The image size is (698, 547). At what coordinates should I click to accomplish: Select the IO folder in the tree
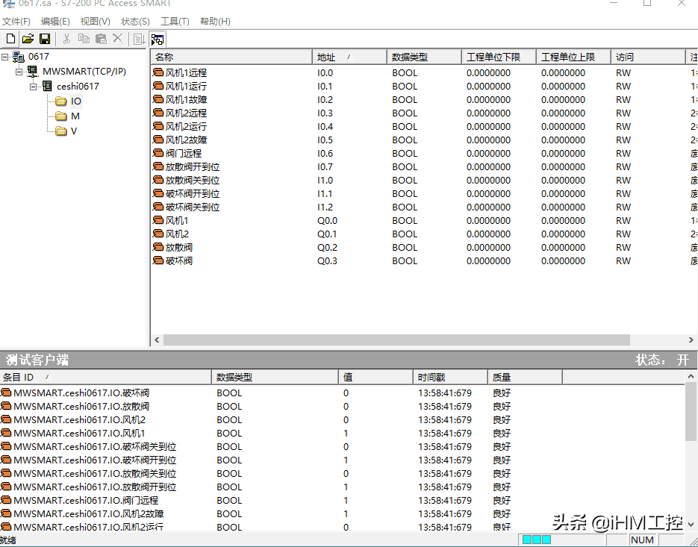[x=75, y=101]
